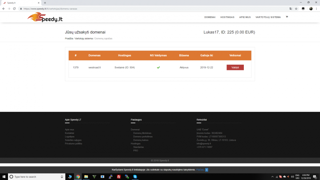Open the Kontaktai footer link
The width and height of the screenshot is (320, 180).
coord(69,133)
